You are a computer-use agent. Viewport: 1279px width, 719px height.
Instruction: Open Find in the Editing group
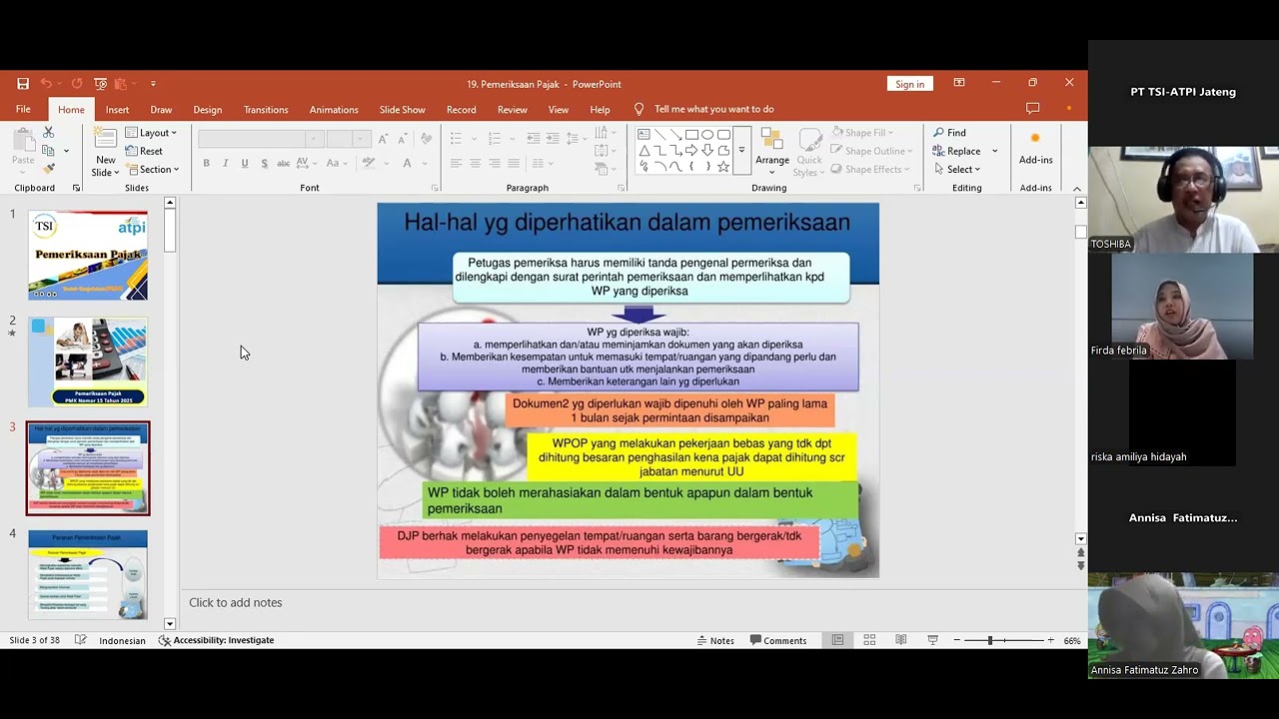949,133
